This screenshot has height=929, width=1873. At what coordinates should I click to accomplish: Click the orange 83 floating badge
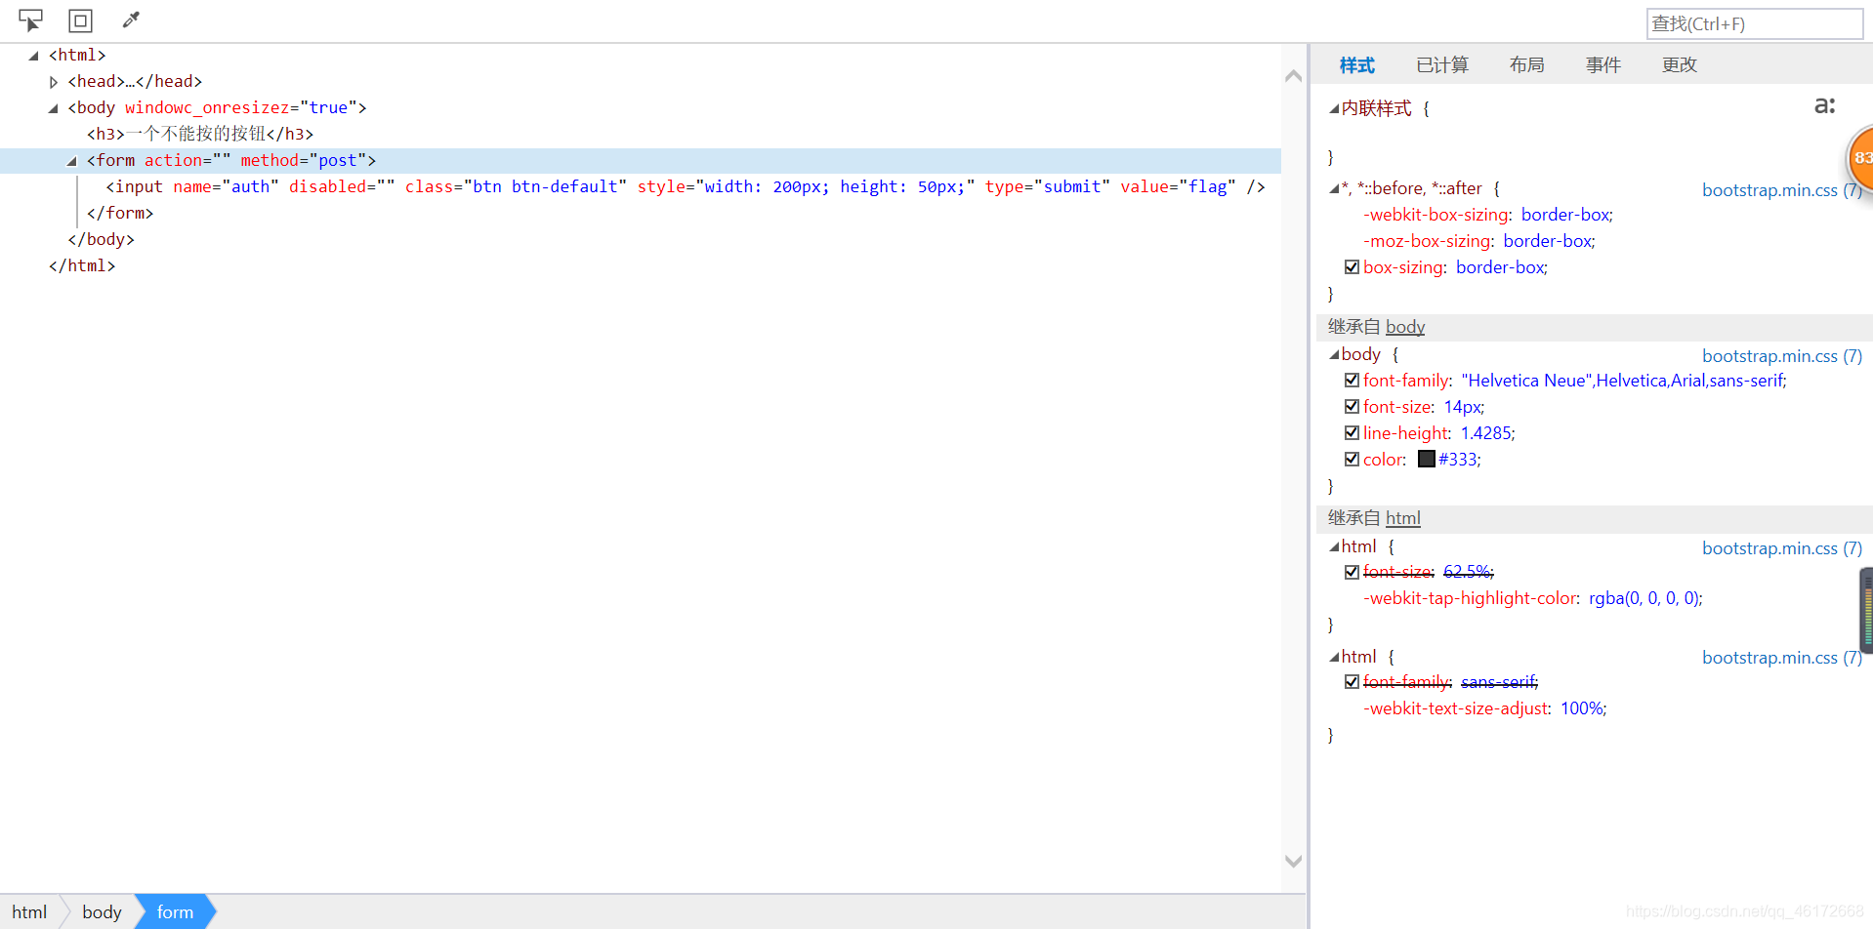[x=1859, y=158]
